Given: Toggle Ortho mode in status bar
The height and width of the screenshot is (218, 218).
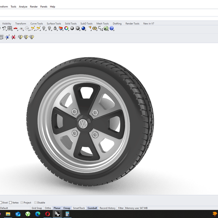Looking at the screenshot, I should point(48,208).
